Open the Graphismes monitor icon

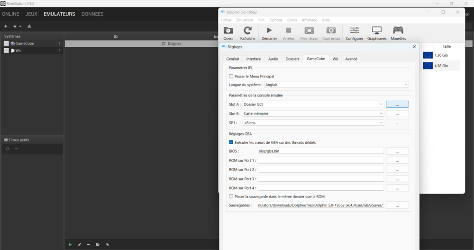(x=377, y=31)
